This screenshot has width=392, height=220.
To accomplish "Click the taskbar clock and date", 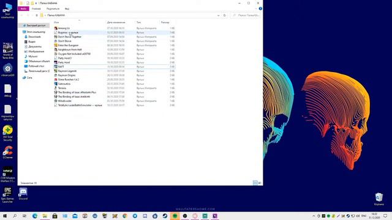I will 374,216.
